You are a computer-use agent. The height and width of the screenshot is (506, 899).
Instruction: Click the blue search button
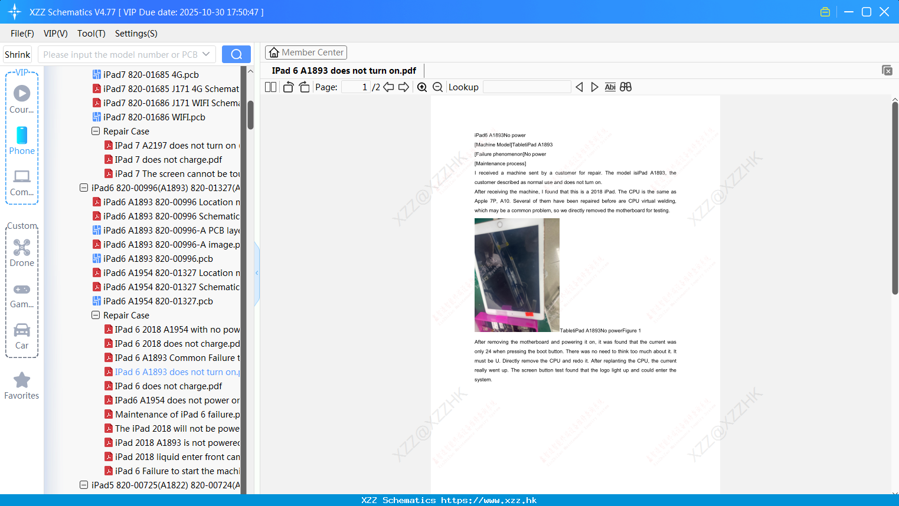pyautogui.click(x=236, y=54)
